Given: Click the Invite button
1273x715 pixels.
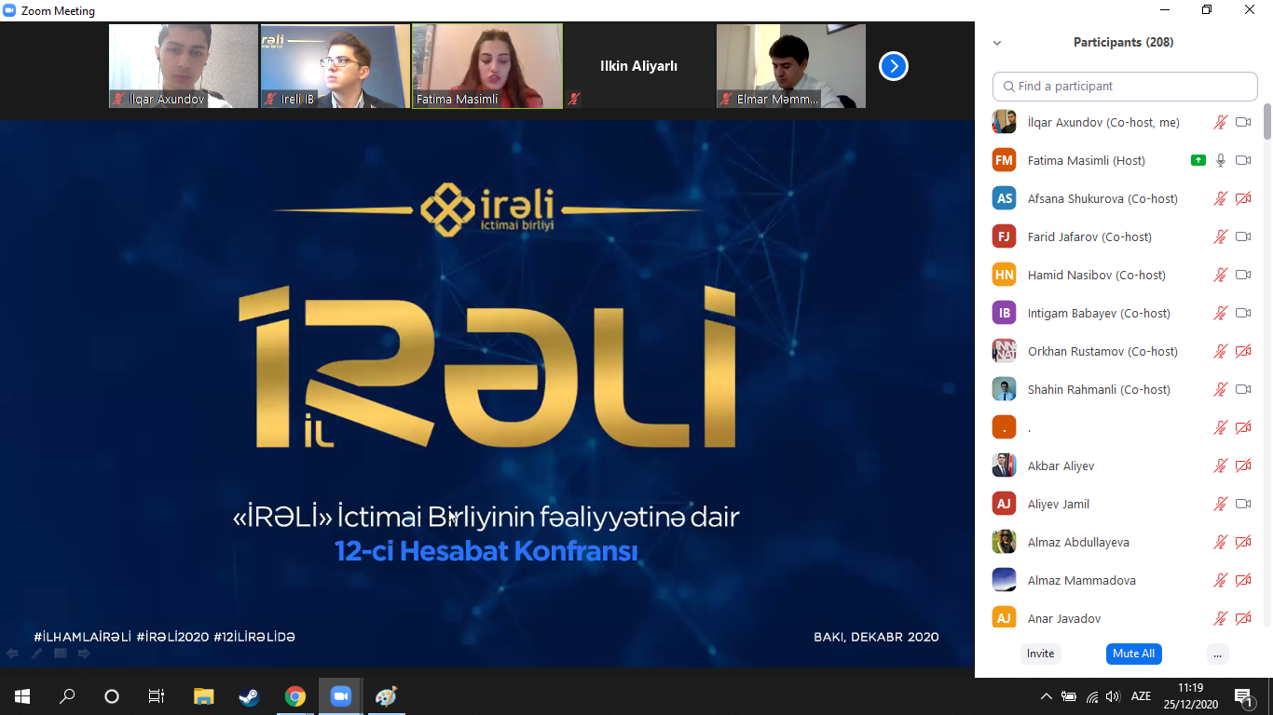Looking at the screenshot, I should coord(1041,654).
